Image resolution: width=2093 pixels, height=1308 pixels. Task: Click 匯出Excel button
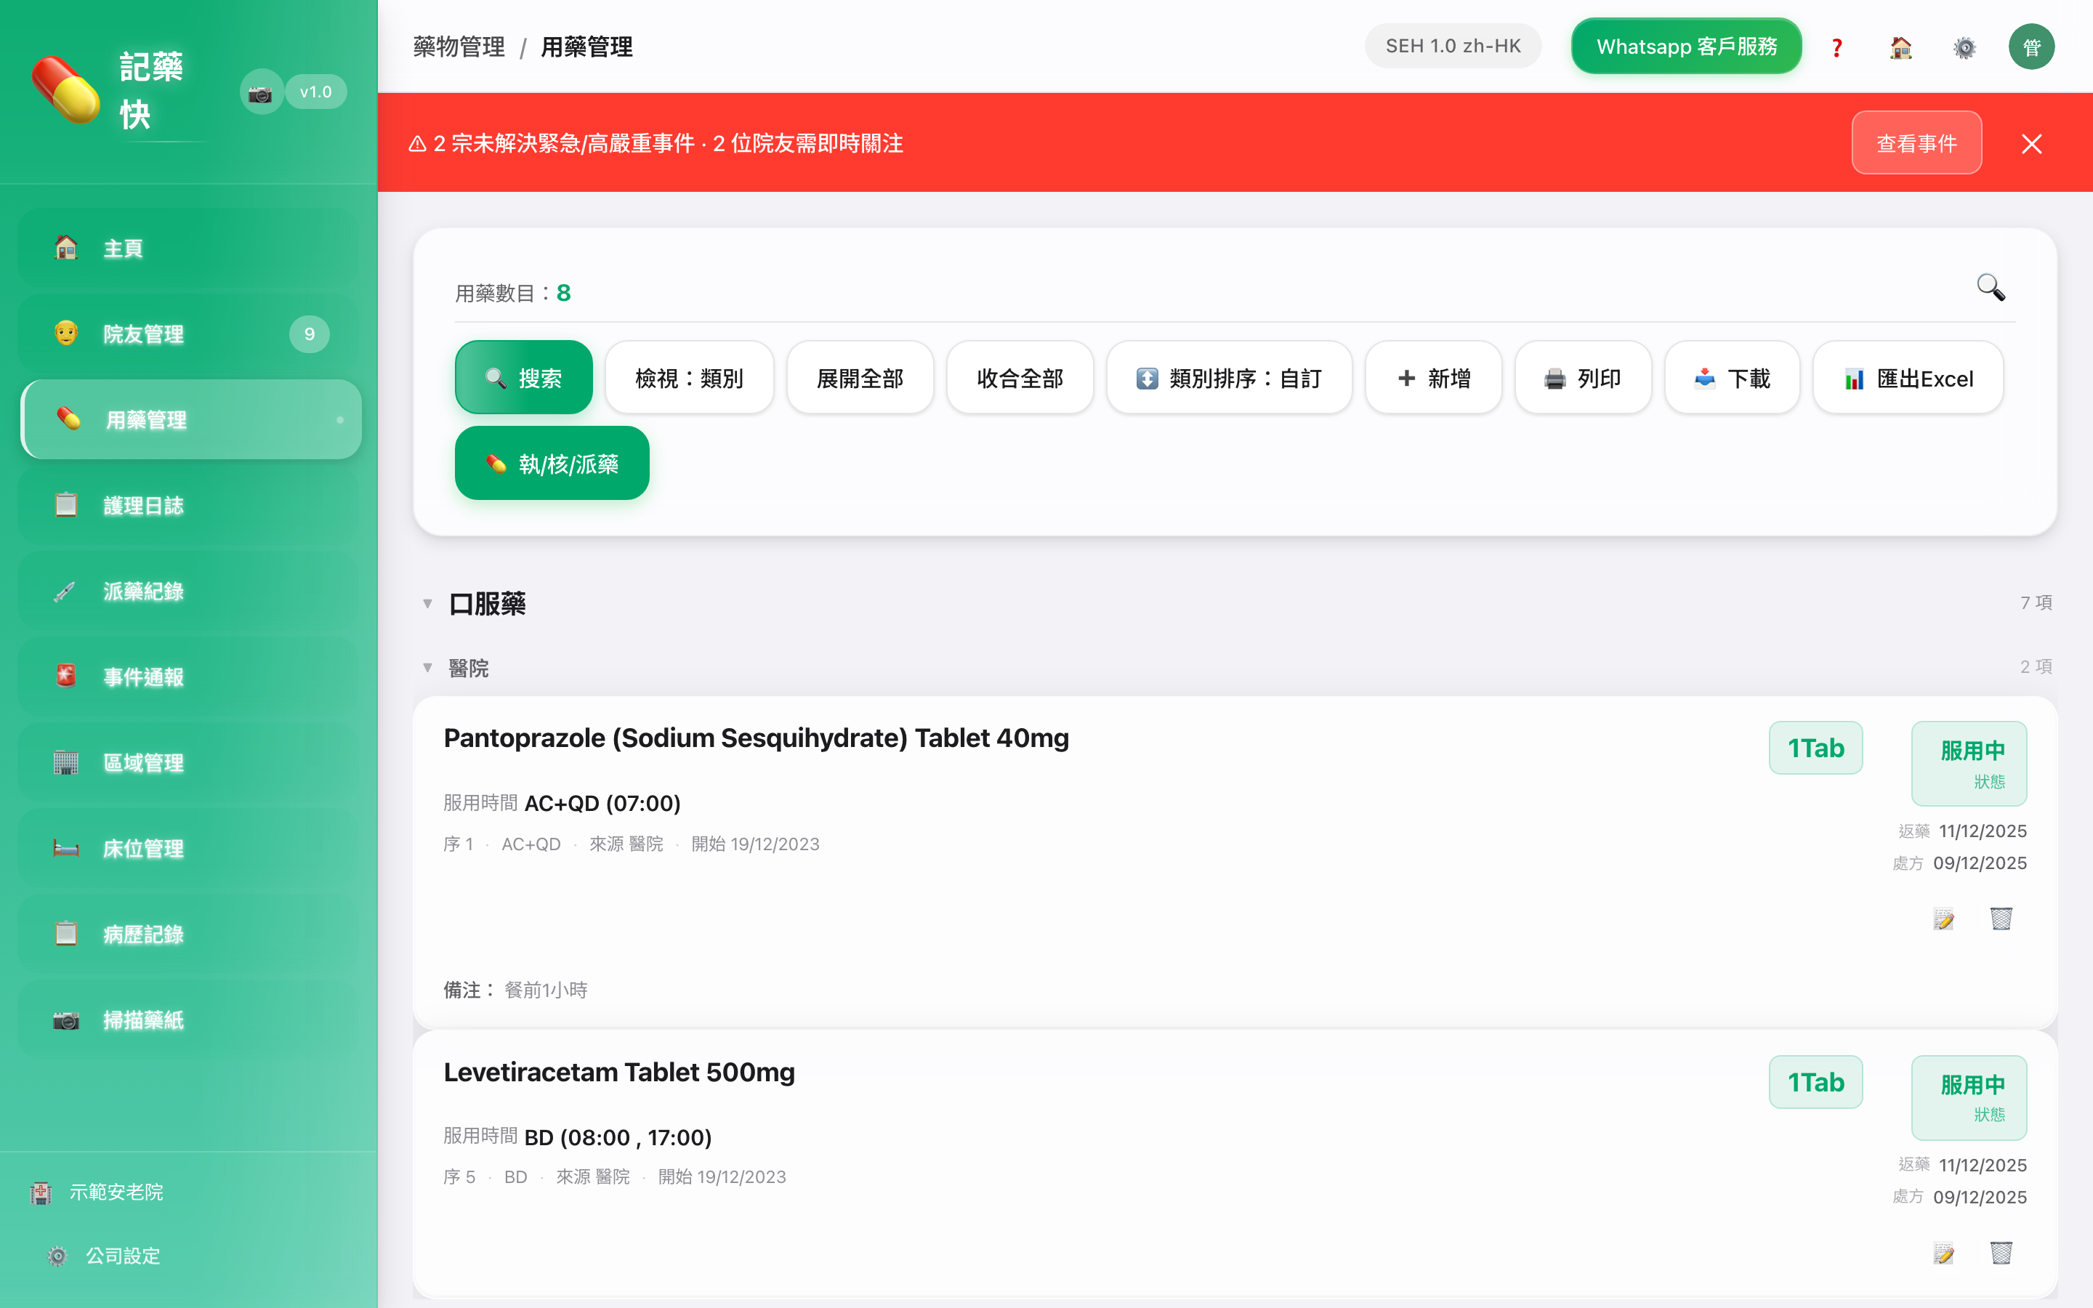(1908, 378)
